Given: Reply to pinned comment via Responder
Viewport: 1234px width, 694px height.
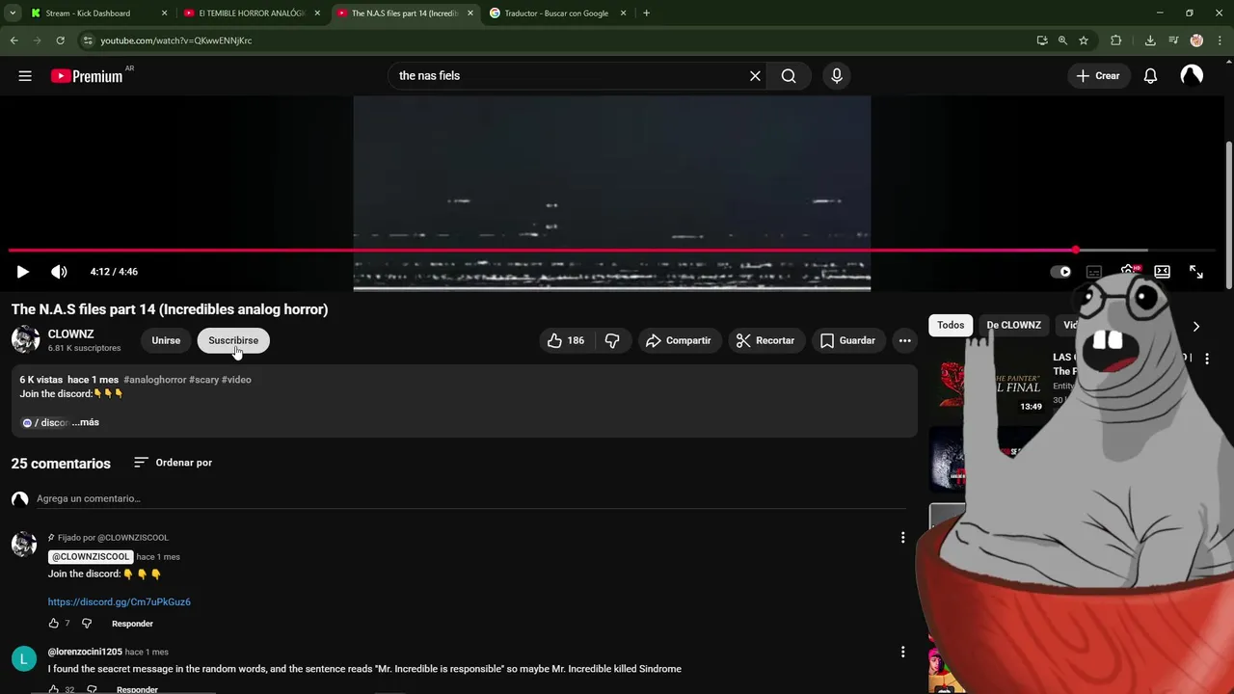Looking at the screenshot, I should (132, 624).
